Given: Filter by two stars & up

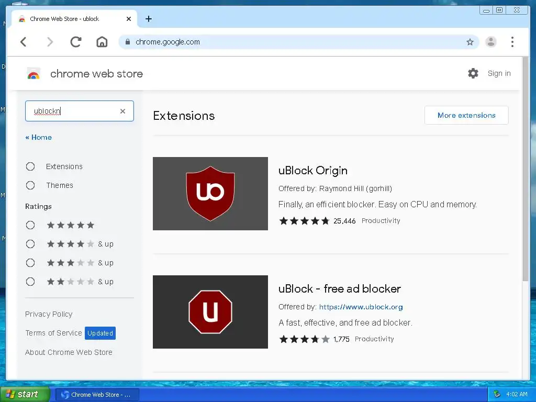Looking at the screenshot, I should click(x=30, y=282).
